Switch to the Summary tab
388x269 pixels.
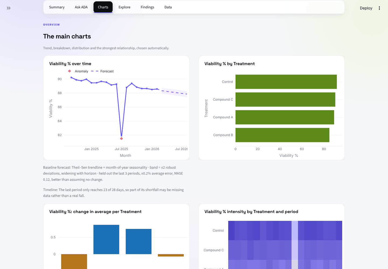(x=57, y=7)
